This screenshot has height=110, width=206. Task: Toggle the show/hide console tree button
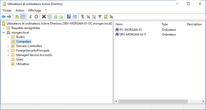click(23, 17)
